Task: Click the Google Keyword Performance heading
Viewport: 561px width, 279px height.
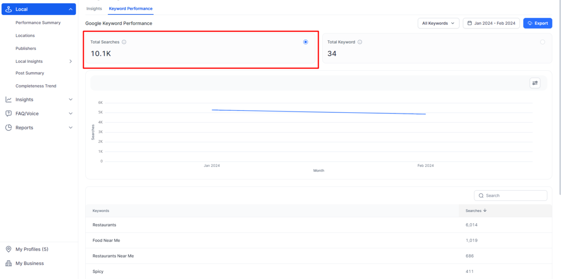Action: click(119, 23)
